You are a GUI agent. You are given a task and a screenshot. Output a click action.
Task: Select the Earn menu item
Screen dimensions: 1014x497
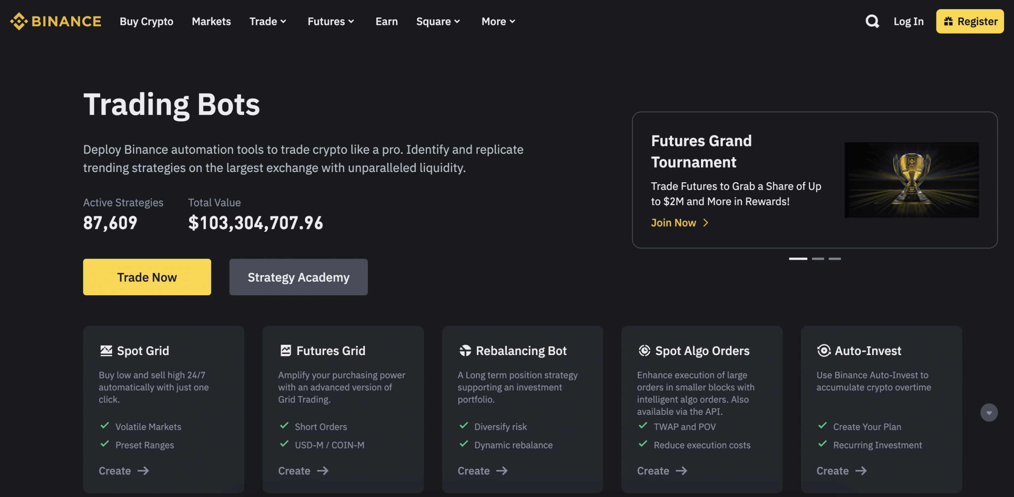(x=386, y=21)
